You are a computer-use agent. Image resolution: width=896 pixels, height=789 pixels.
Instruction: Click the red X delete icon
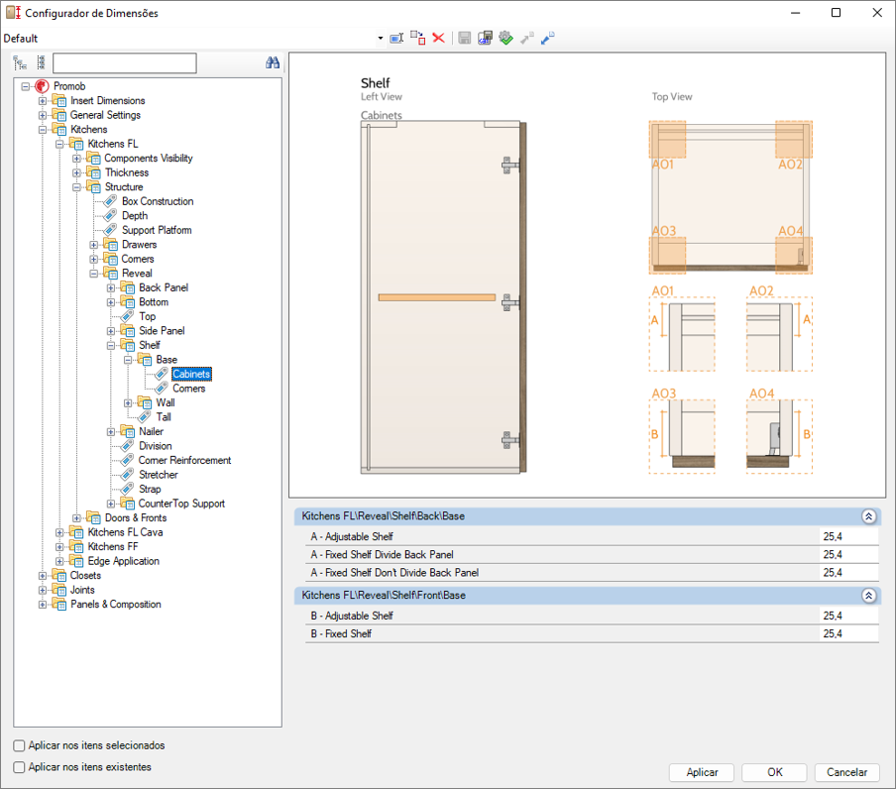pyautogui.click(x=438, y=38)
